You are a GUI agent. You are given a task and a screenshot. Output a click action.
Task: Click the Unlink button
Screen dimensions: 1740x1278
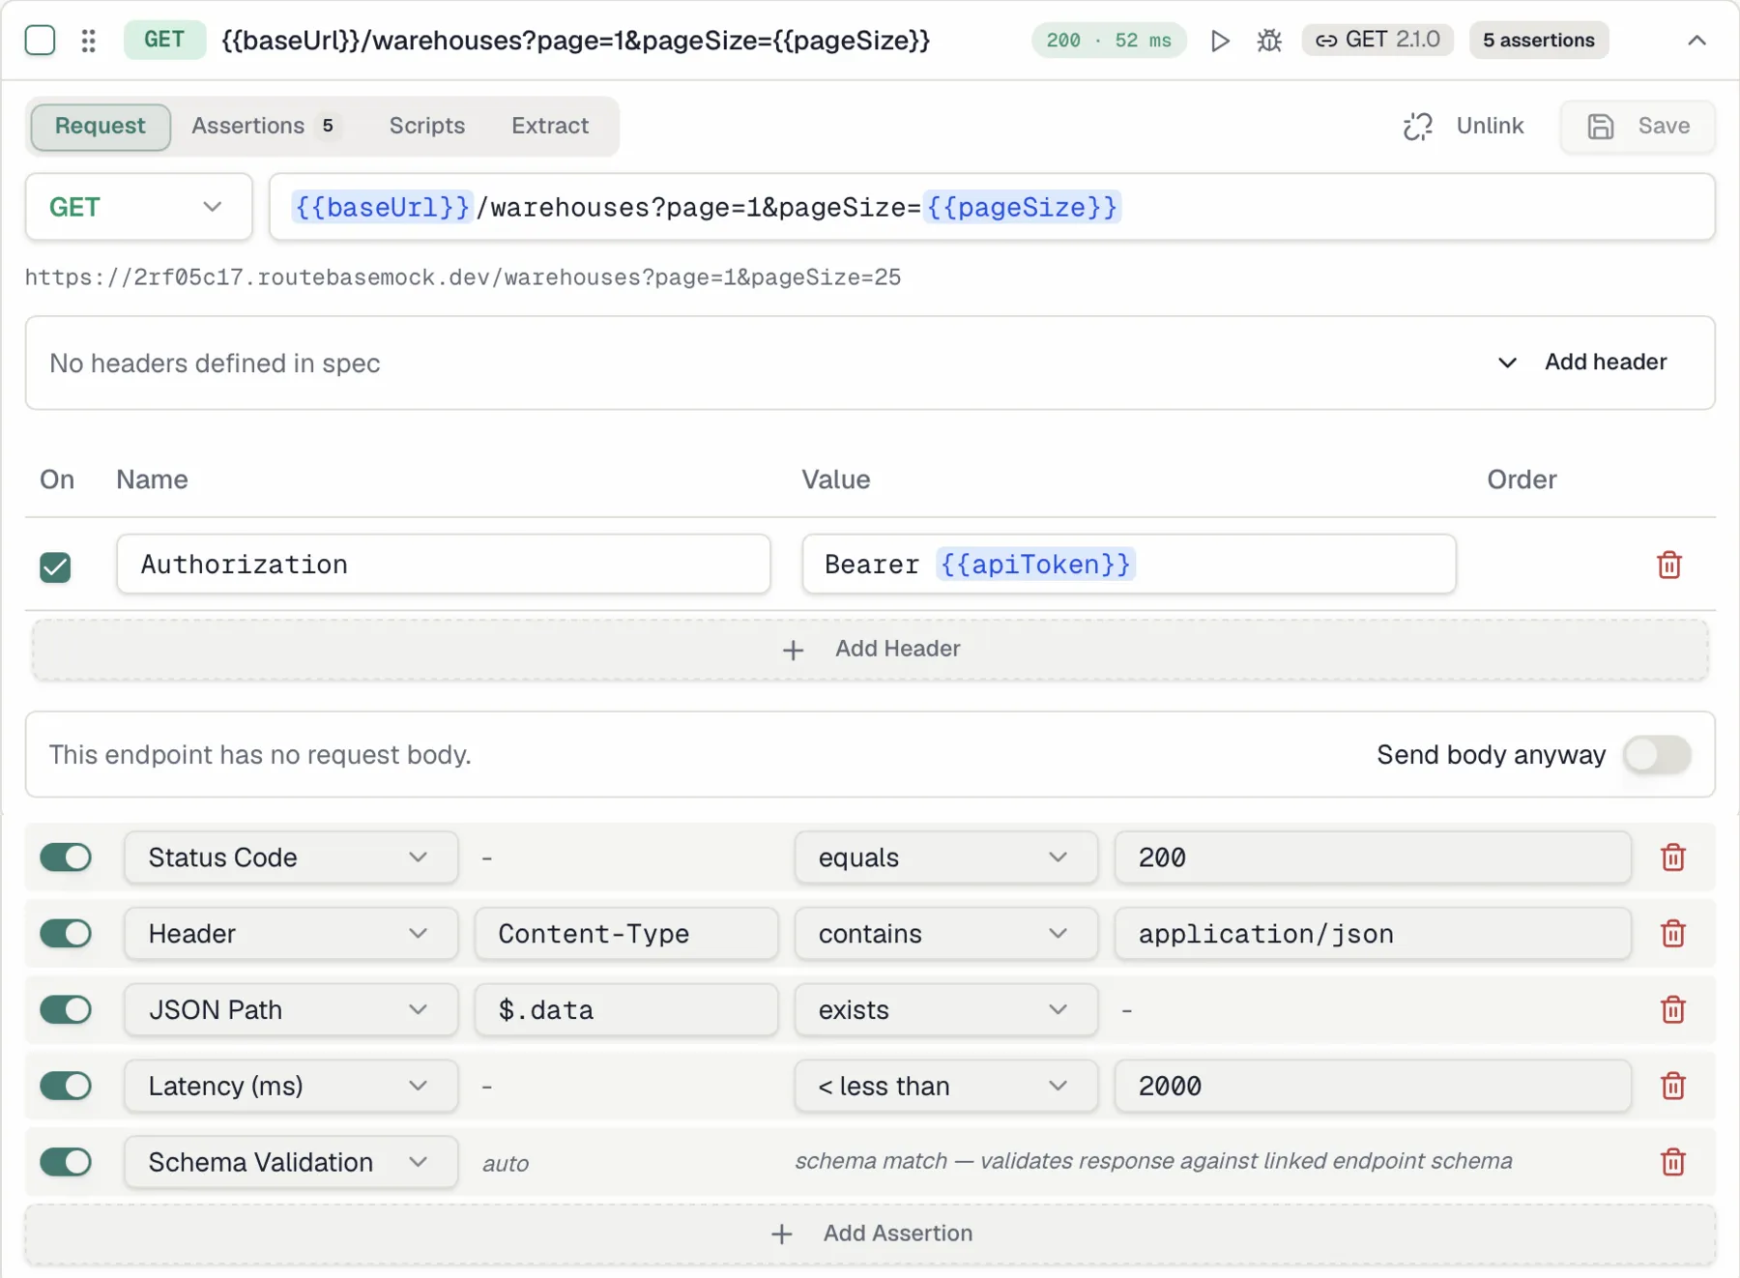click(x=1464, y=127)
